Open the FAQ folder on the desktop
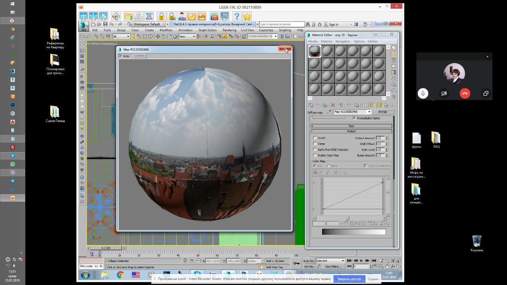The width and height of the screenshot is (507, 285). [436, 140]
